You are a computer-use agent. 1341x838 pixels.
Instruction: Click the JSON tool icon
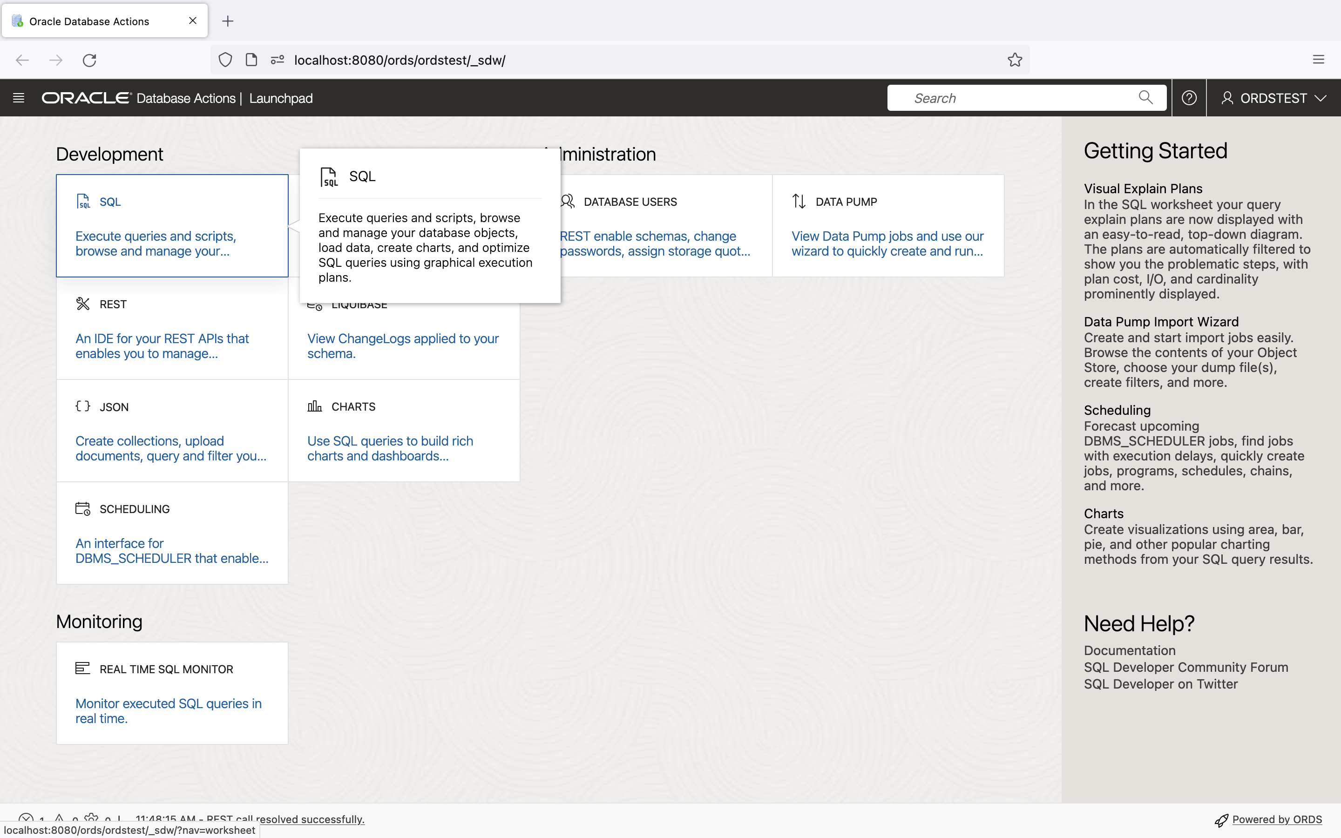tap(83, 405)
